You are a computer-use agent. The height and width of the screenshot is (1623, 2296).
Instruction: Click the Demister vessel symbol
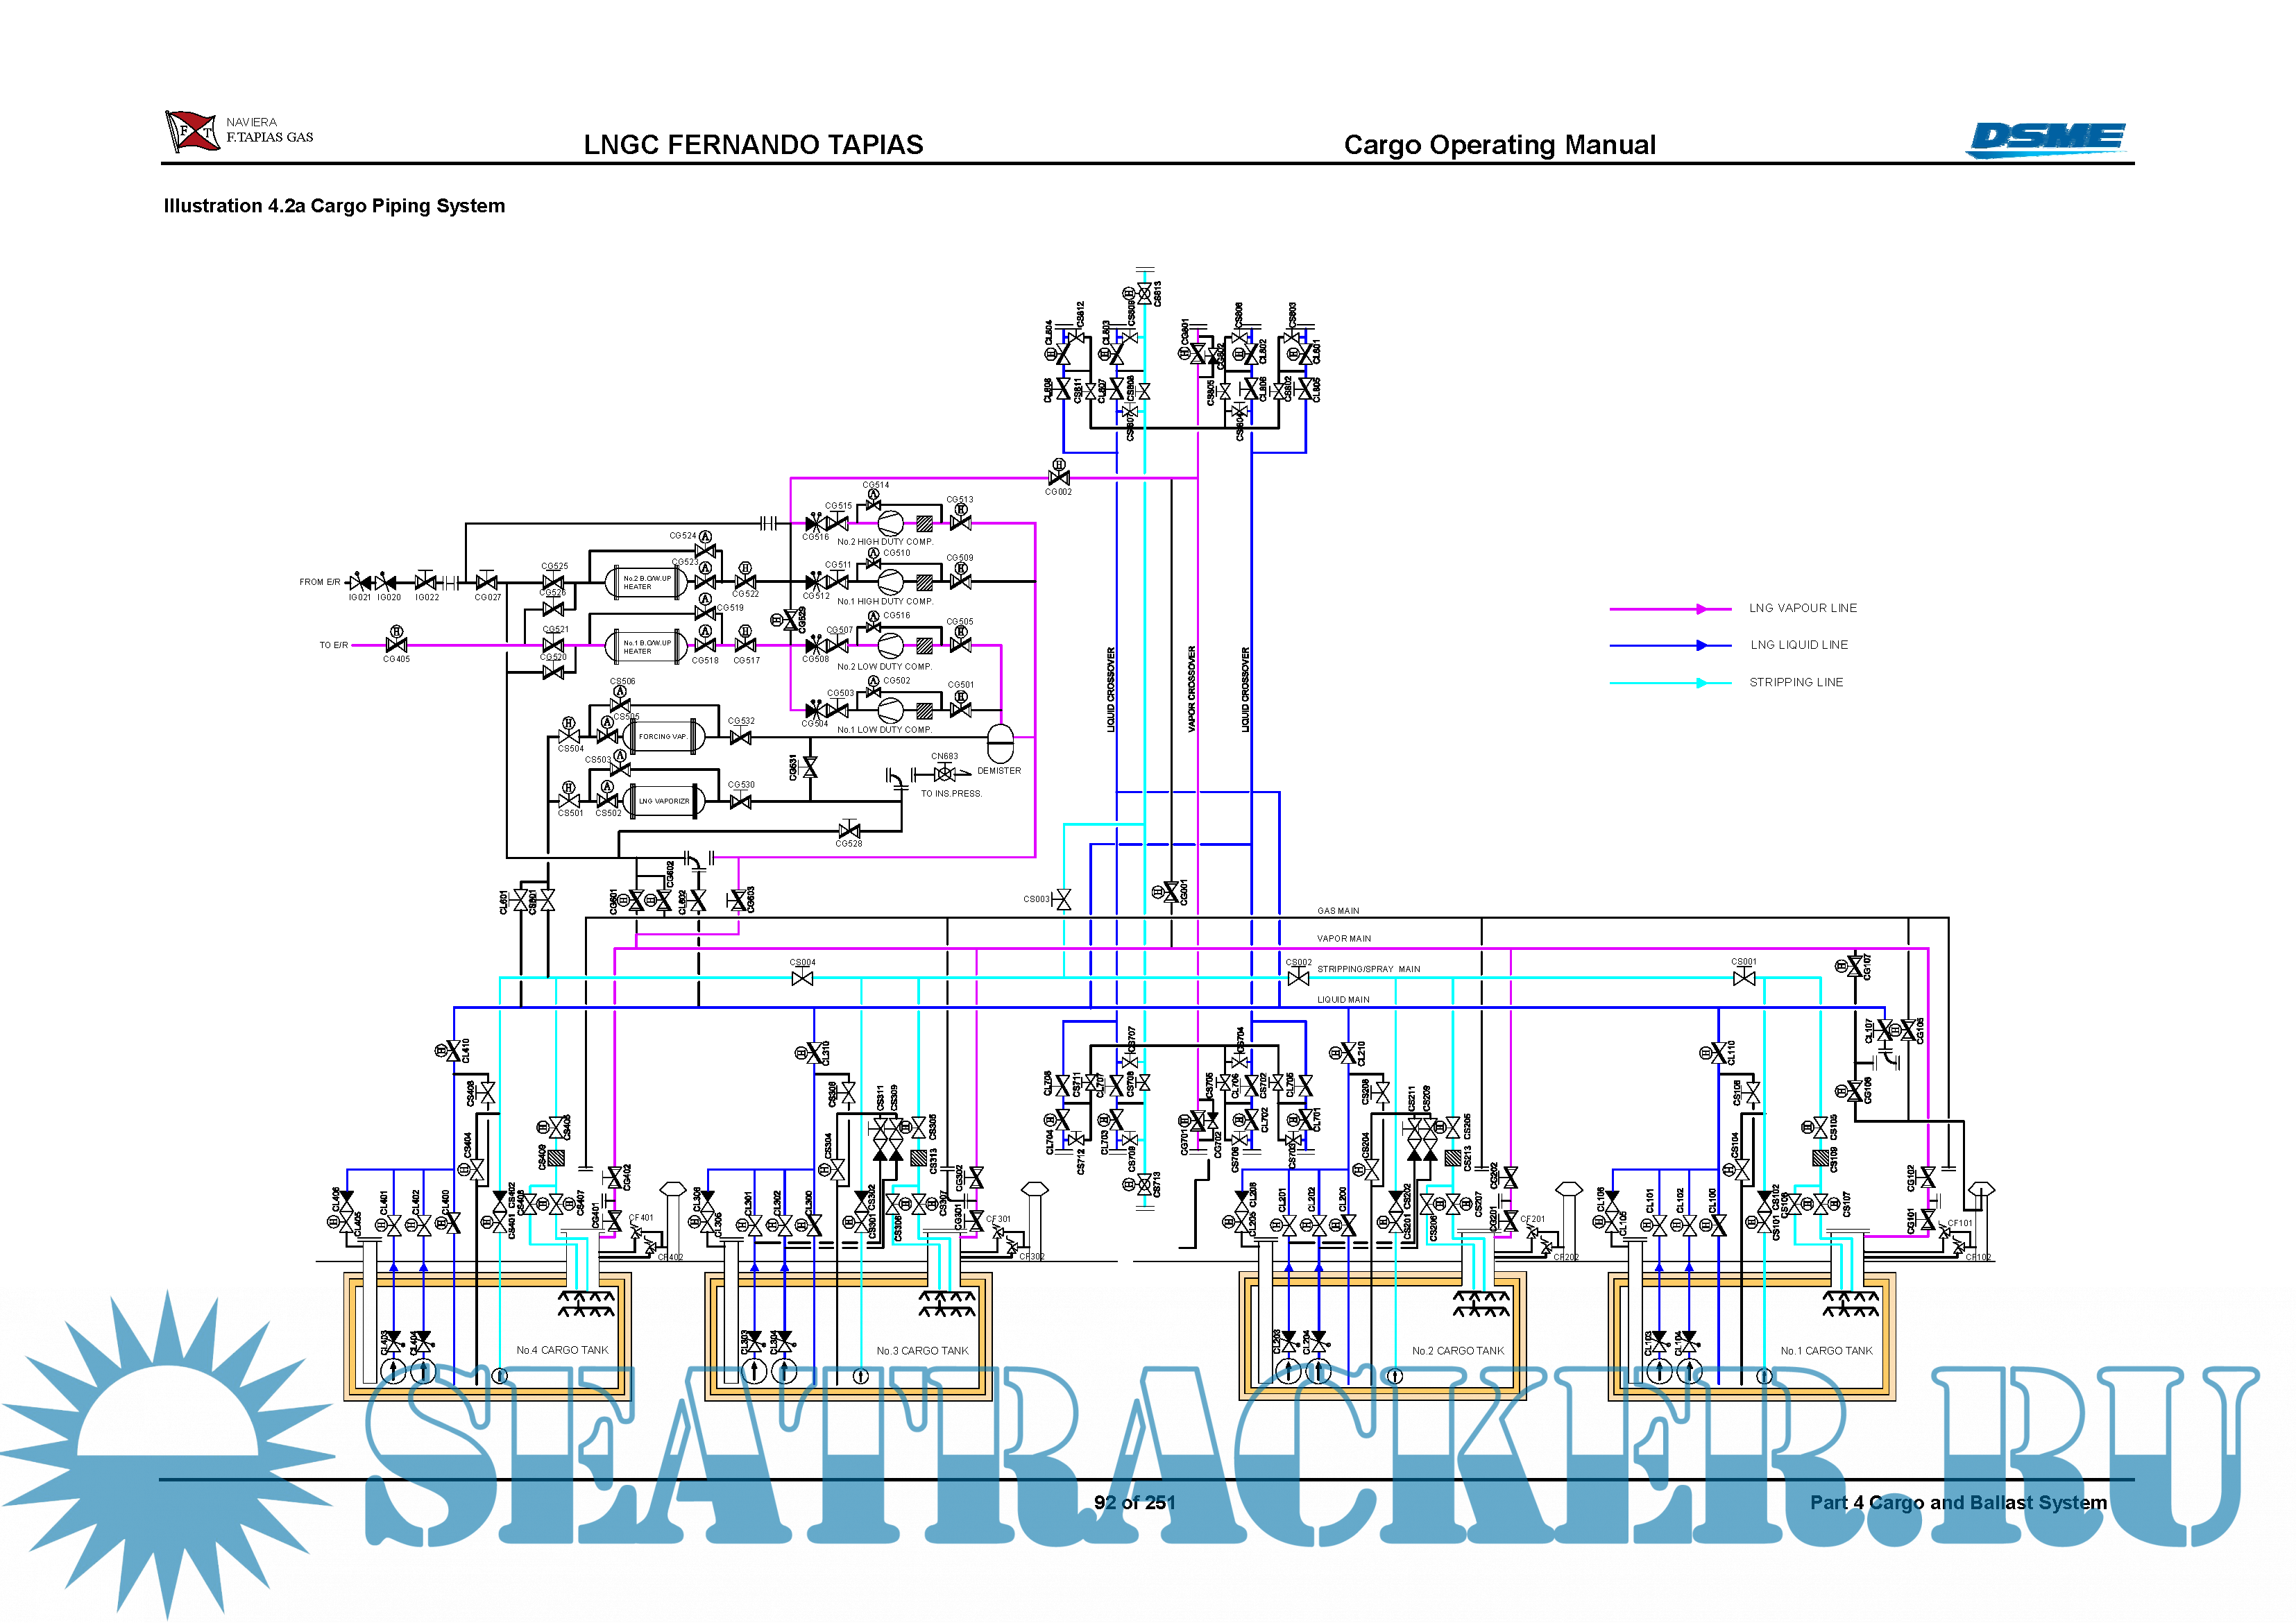pyautogui.click(x=1000, y=743)
